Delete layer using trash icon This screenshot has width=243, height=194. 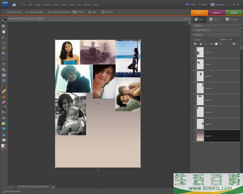(234, 44)
